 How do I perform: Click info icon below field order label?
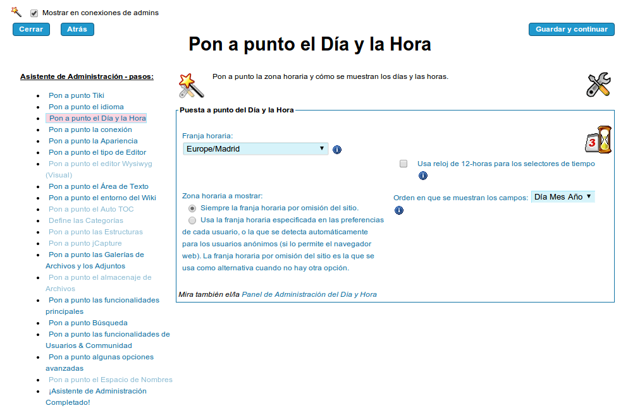[x=399, y=210]
